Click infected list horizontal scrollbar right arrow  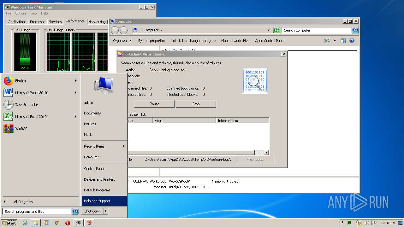pos(266,153)
